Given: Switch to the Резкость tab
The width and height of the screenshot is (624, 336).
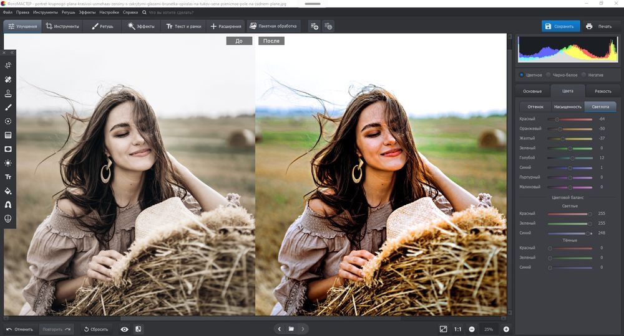Looking at the screenshot, I should tap(603, 91).
